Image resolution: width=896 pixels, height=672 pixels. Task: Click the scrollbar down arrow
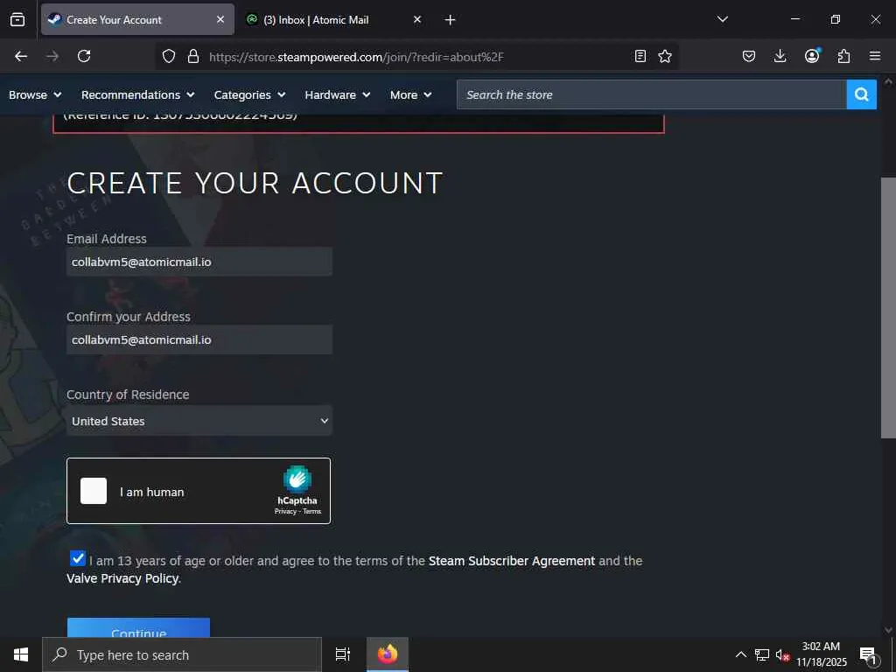point(888,630)
